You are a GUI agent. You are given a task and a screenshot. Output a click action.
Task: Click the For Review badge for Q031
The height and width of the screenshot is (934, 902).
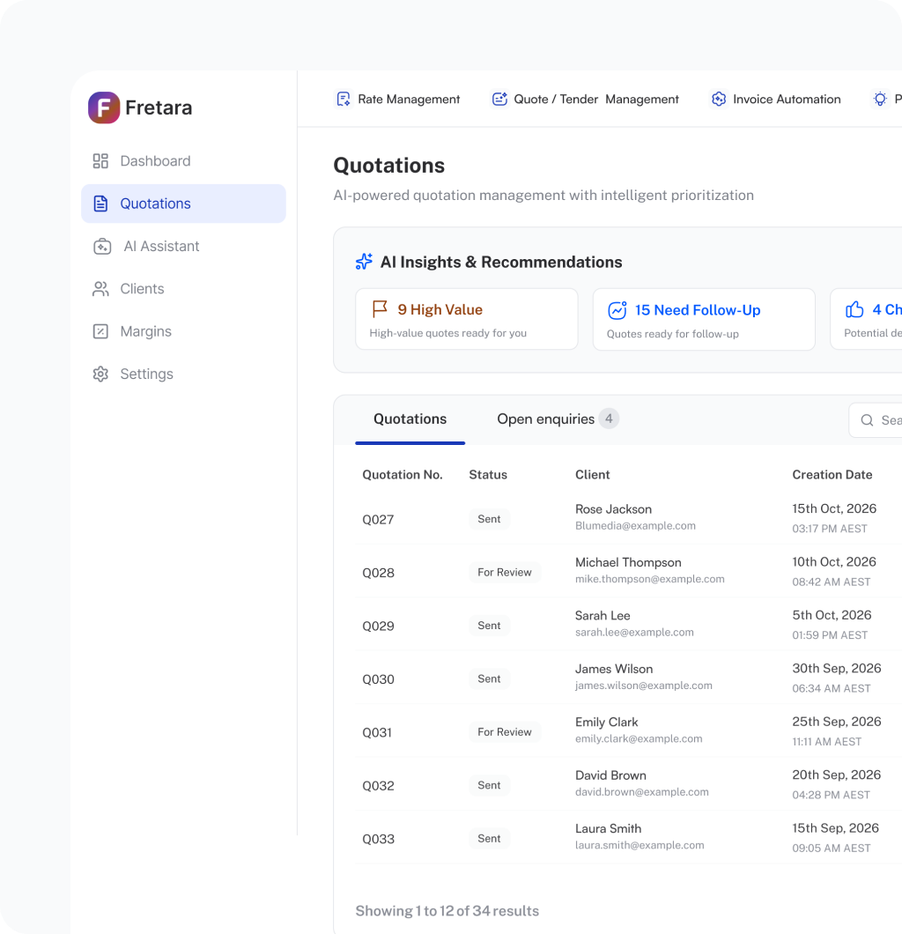[504, 732]
